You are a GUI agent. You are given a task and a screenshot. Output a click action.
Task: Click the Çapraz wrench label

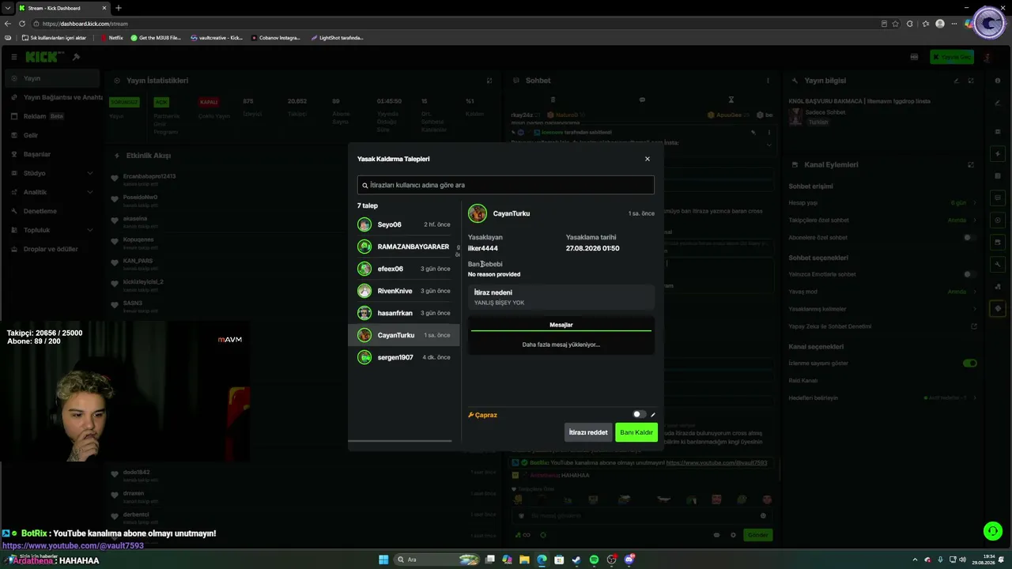[x=483, y=415]
